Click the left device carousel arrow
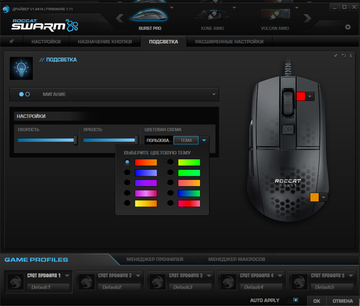The height and width of the screenshot is (306, 360). (x=120, y=18)
